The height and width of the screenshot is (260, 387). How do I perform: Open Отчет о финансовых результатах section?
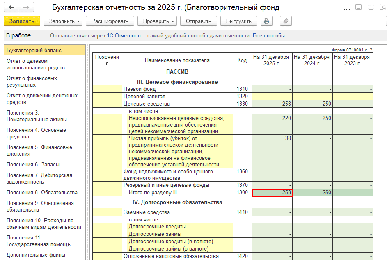(x=32, y=82)
